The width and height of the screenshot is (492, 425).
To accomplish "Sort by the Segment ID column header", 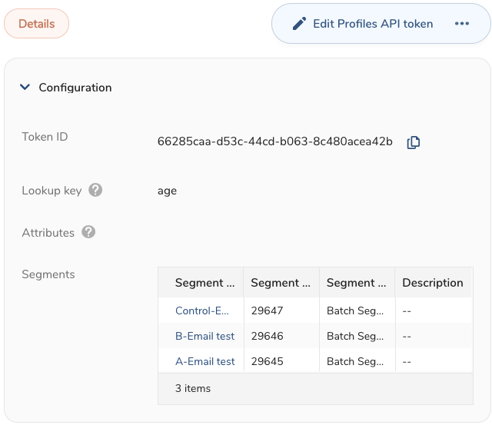I will (x=281, y=283).
